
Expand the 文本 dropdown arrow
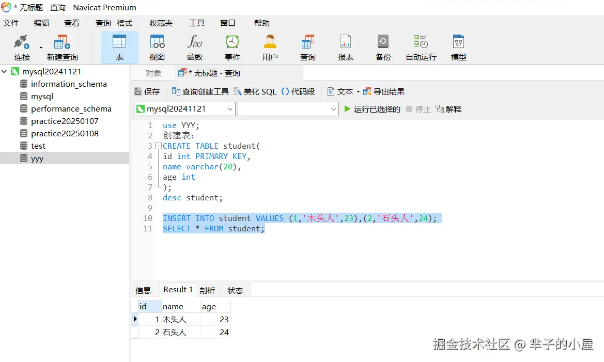click(358, 91)
